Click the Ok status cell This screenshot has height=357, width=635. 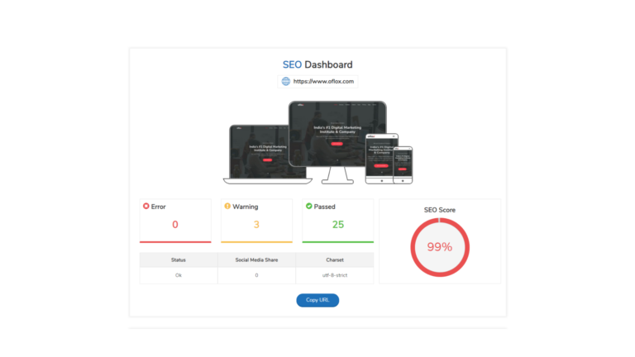(x=179, y=275)
